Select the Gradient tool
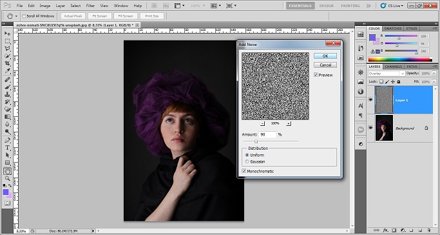This screenshot has height=235, width=440. click(7, 117)
